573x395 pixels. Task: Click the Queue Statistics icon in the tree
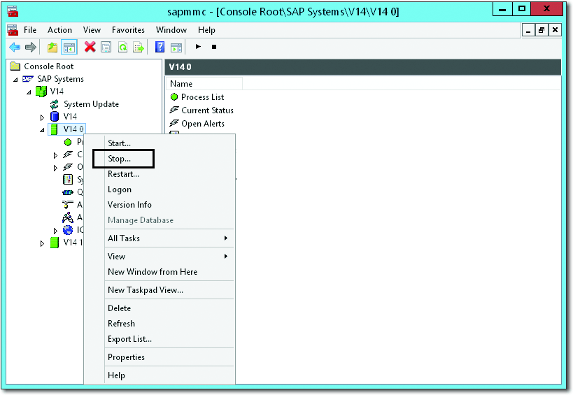pyautogui.click(x=68, y=192)
